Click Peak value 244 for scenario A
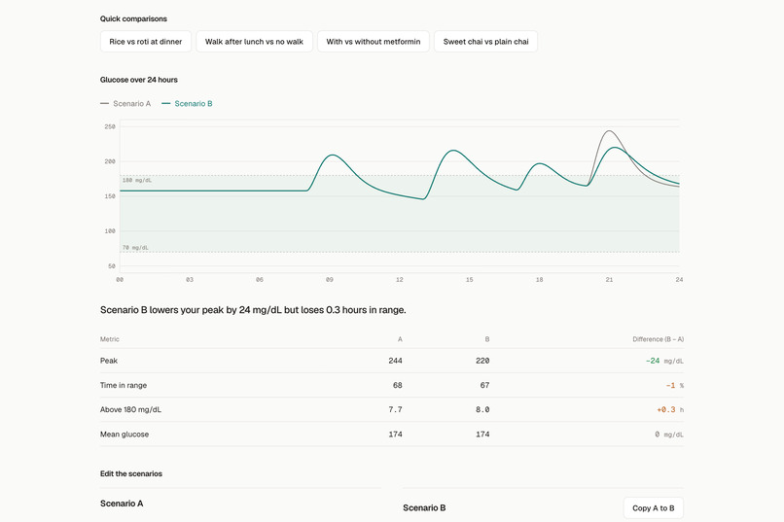Screen dimensions: 784x522 (x=395, y=361)
